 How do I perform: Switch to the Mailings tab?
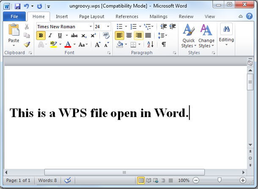coord(159,16)
